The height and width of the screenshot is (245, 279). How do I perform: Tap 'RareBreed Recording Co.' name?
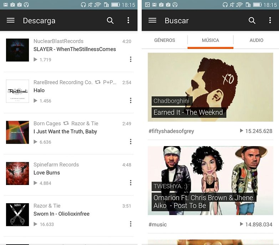pyautogui.click(x=63, y=82)
